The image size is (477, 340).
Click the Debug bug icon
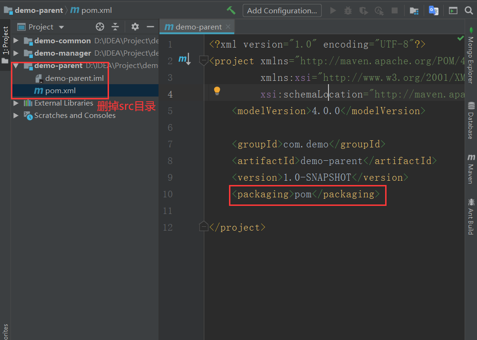[348, 10]
